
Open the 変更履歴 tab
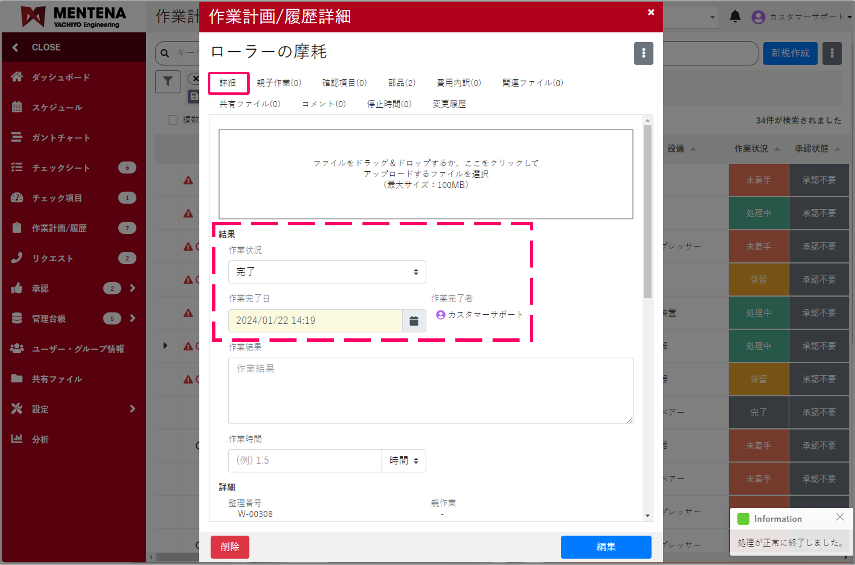coord(449,104)
